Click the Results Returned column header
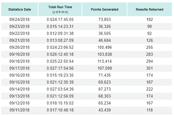174x116 pixels. point(149,9)
